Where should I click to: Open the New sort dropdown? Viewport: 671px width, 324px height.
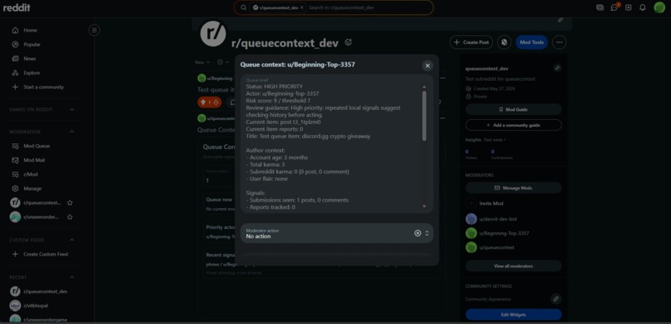202,62
